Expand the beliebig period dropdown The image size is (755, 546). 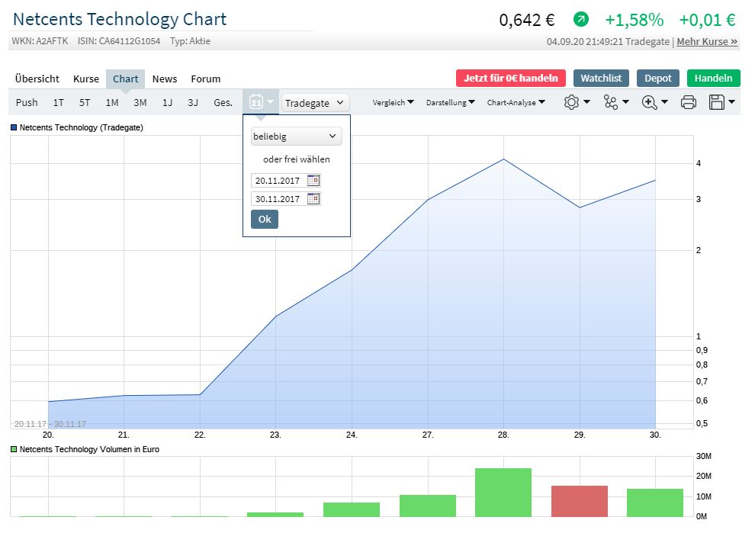pyautogui.click(x=296, y=136)
